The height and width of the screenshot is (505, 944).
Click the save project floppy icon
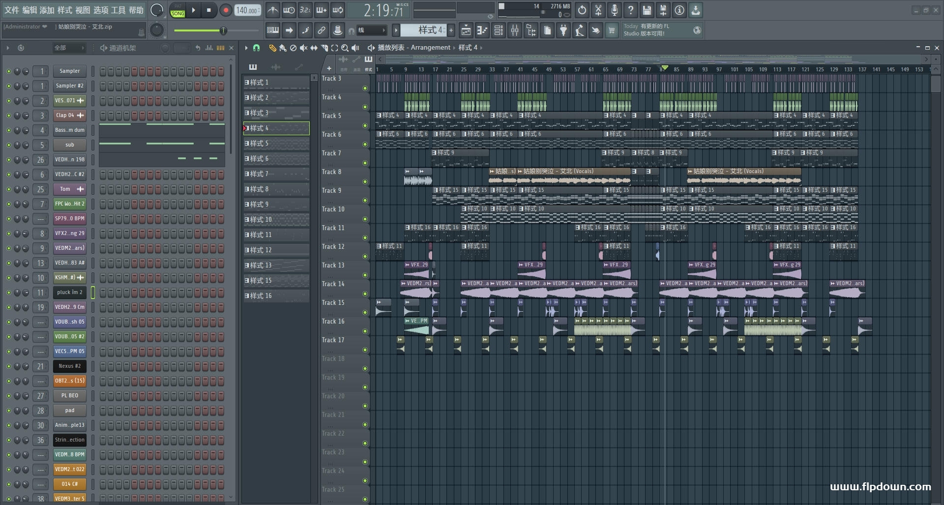coord(647,10)
